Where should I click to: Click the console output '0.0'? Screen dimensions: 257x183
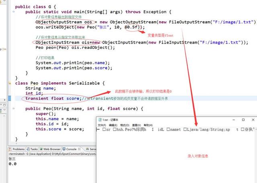tap(12, 164)
